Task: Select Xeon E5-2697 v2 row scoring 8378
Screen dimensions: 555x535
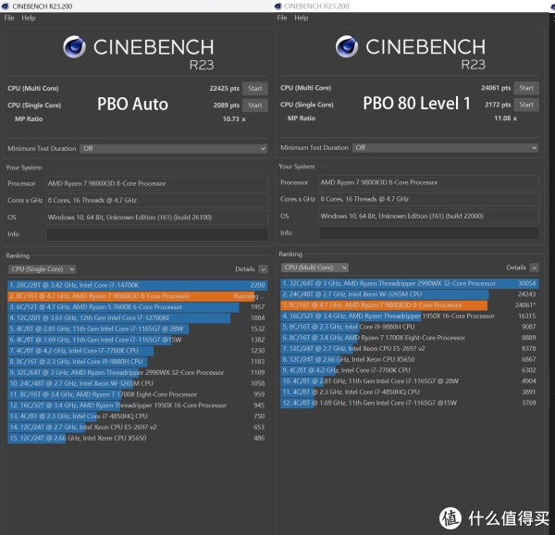Action: click(x=410, y=349)
